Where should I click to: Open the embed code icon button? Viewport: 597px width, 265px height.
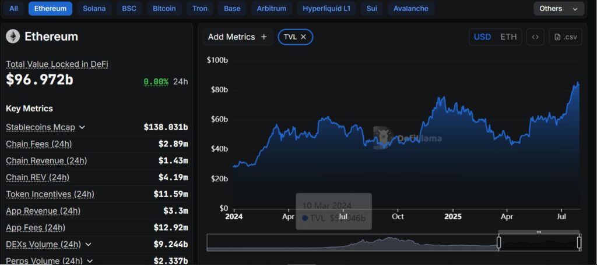pos(535,37)
